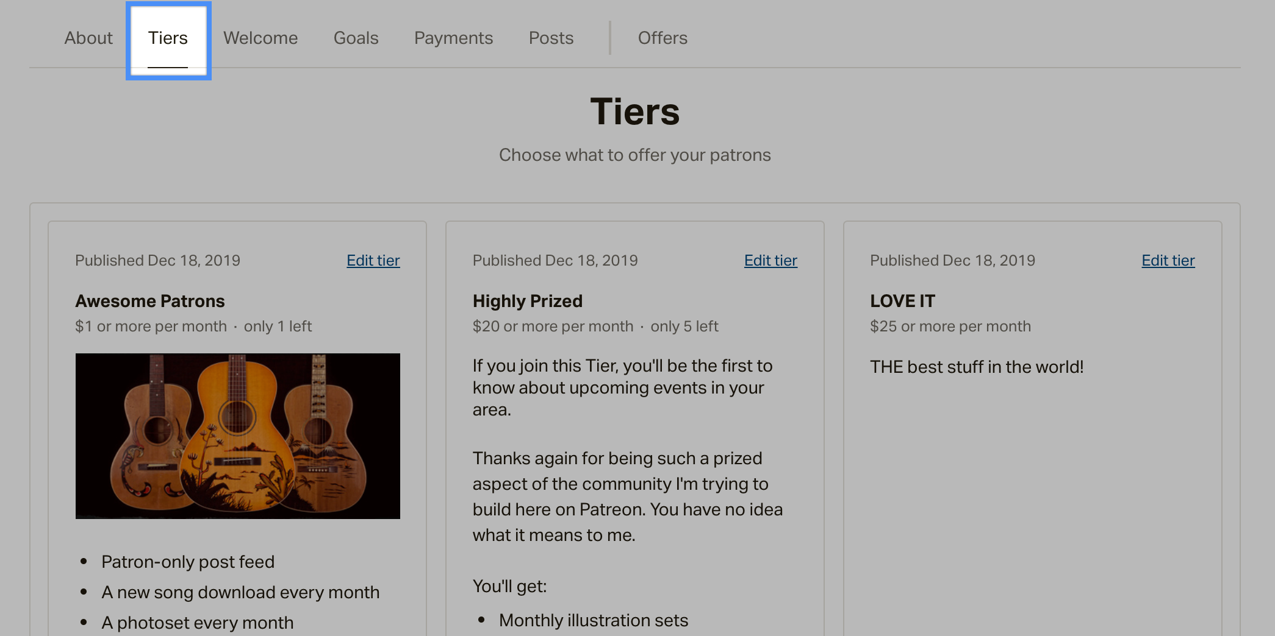Switch to the Welcome tab
The image size is (1275, 636).
pos(260,38)
